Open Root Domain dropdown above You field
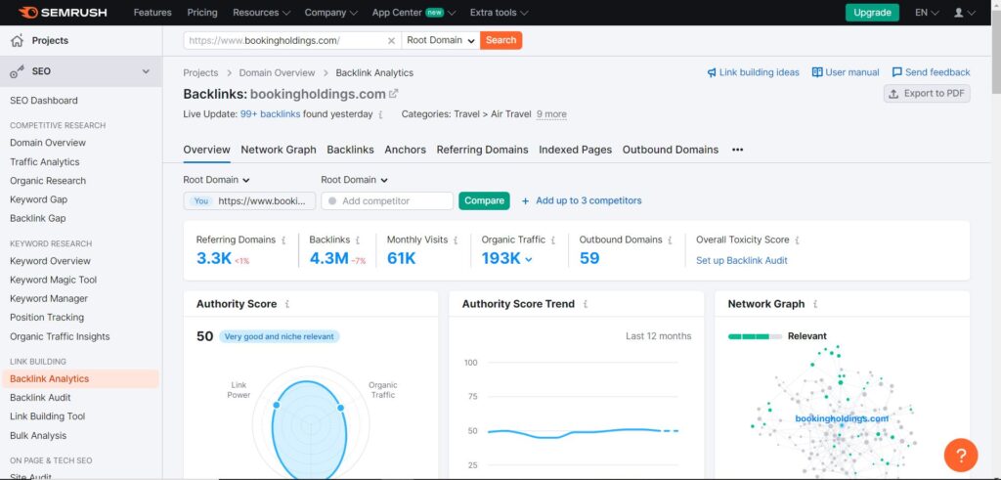1001x480 pixels. (x=216, y=180)
